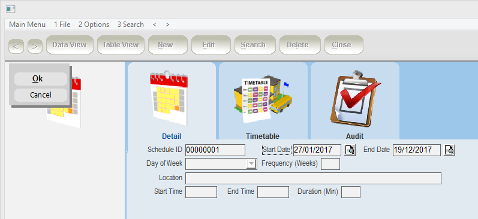Expand the Day of Week dropdown
The image size is (478, 219).
(x=251, y=164)
